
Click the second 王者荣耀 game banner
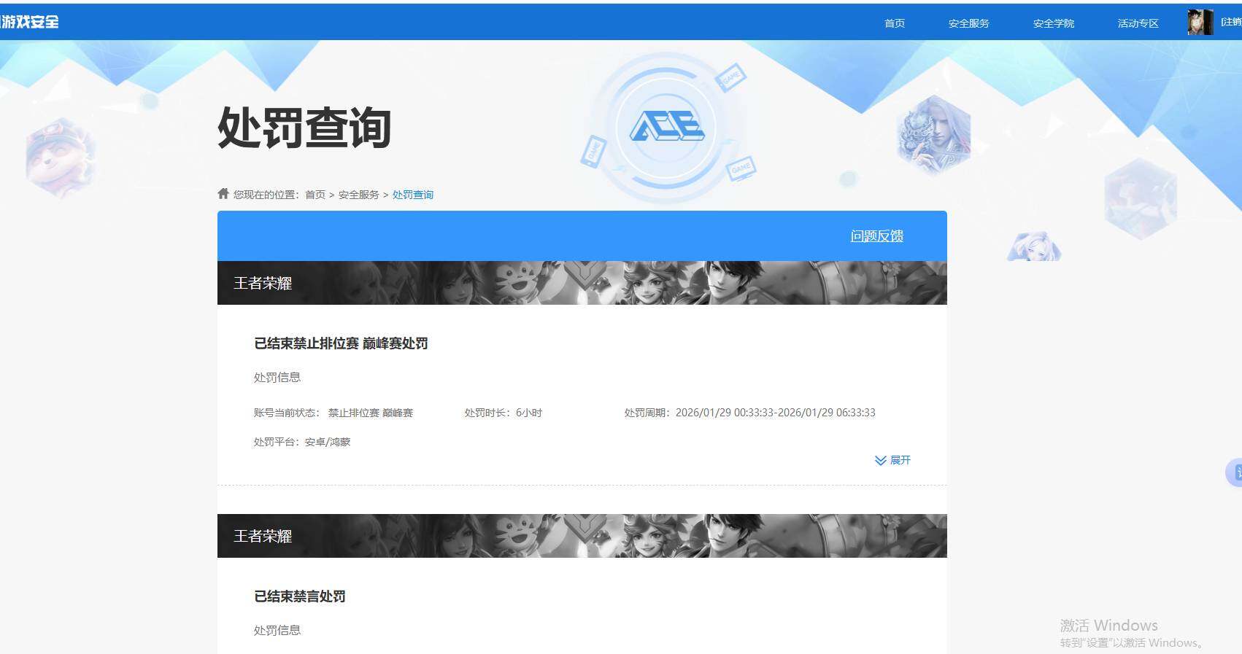coord(582,536)
